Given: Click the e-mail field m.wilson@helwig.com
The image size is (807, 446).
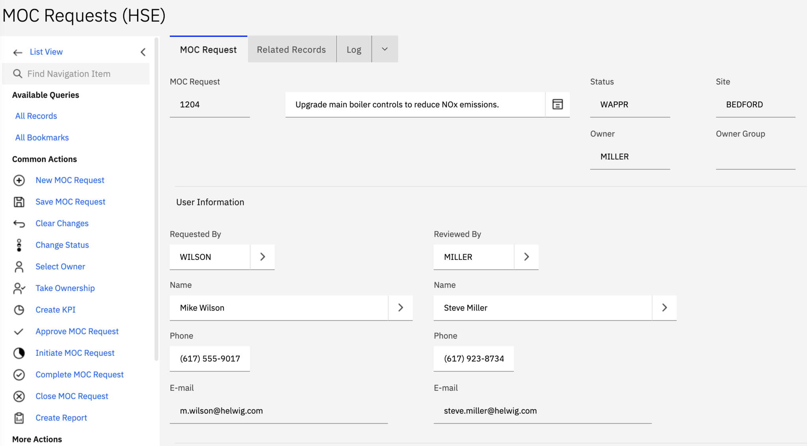Looking at the screenshot, I should click(279, 411).
